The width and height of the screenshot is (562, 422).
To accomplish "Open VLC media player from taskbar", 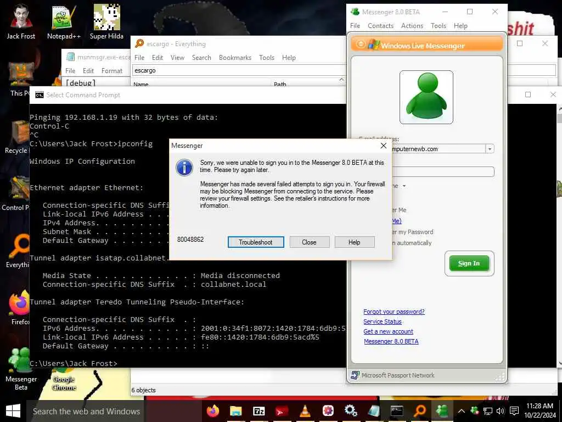I will tap(305, 411).
